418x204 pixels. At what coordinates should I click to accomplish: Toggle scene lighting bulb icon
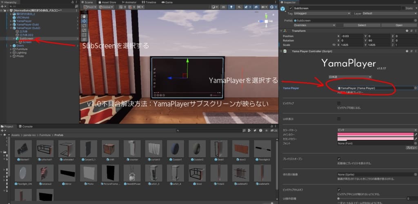pos(231,7)
